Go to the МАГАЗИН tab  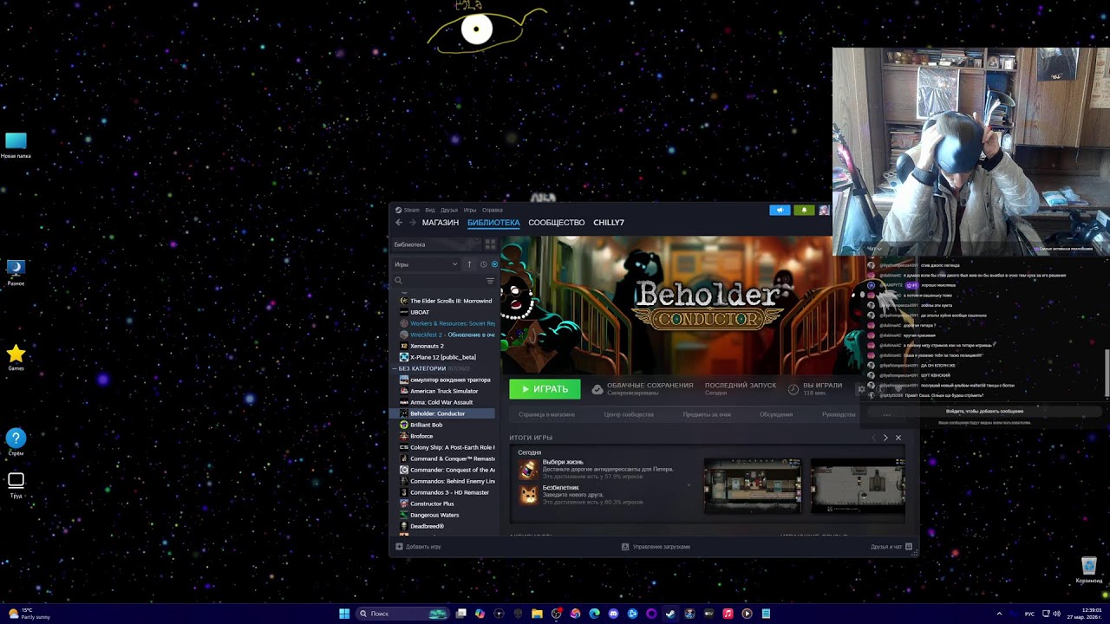[x=441, y=223]
